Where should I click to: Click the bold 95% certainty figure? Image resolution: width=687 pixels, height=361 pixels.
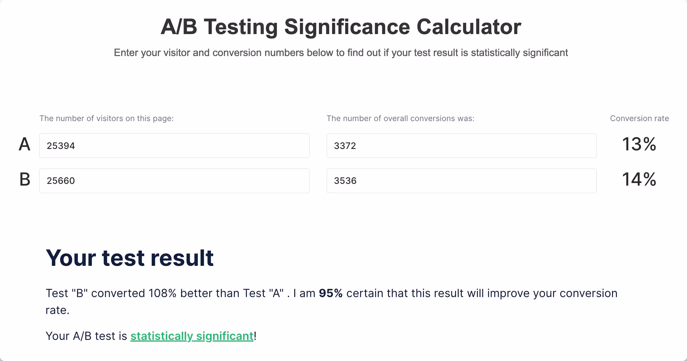click(331, 293)
